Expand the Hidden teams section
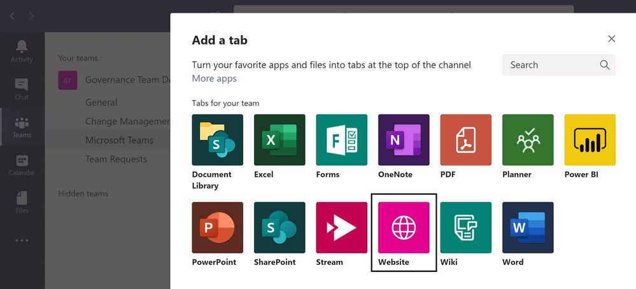Viewport: 636px width, 289px height. (83, 194)
